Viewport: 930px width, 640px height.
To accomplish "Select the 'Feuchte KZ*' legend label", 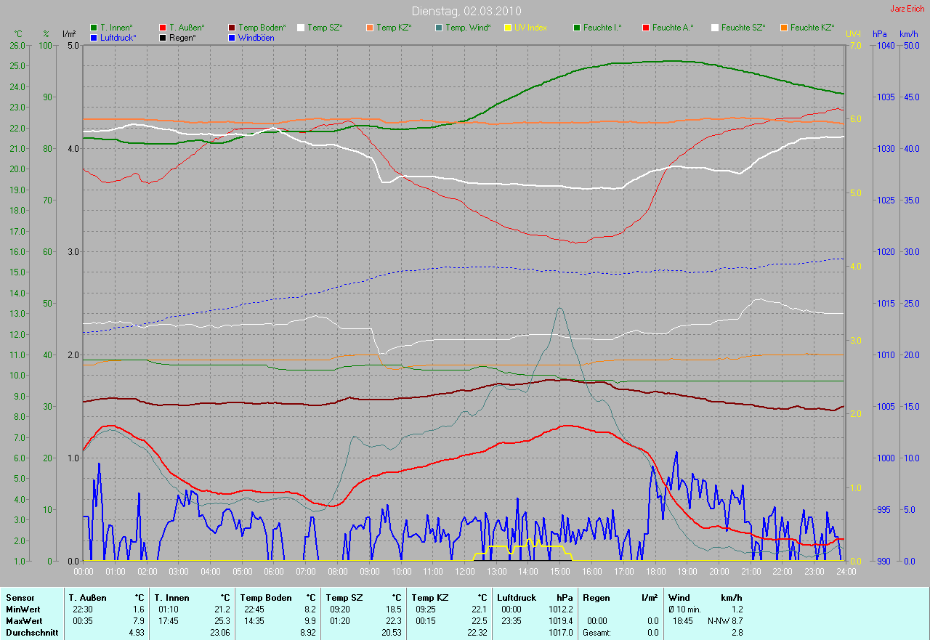I will click(812, 28).
